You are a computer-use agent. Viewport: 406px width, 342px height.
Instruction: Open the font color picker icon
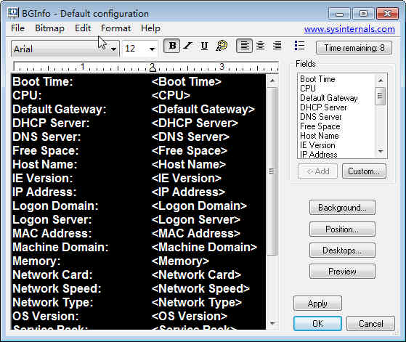(222, 46)
